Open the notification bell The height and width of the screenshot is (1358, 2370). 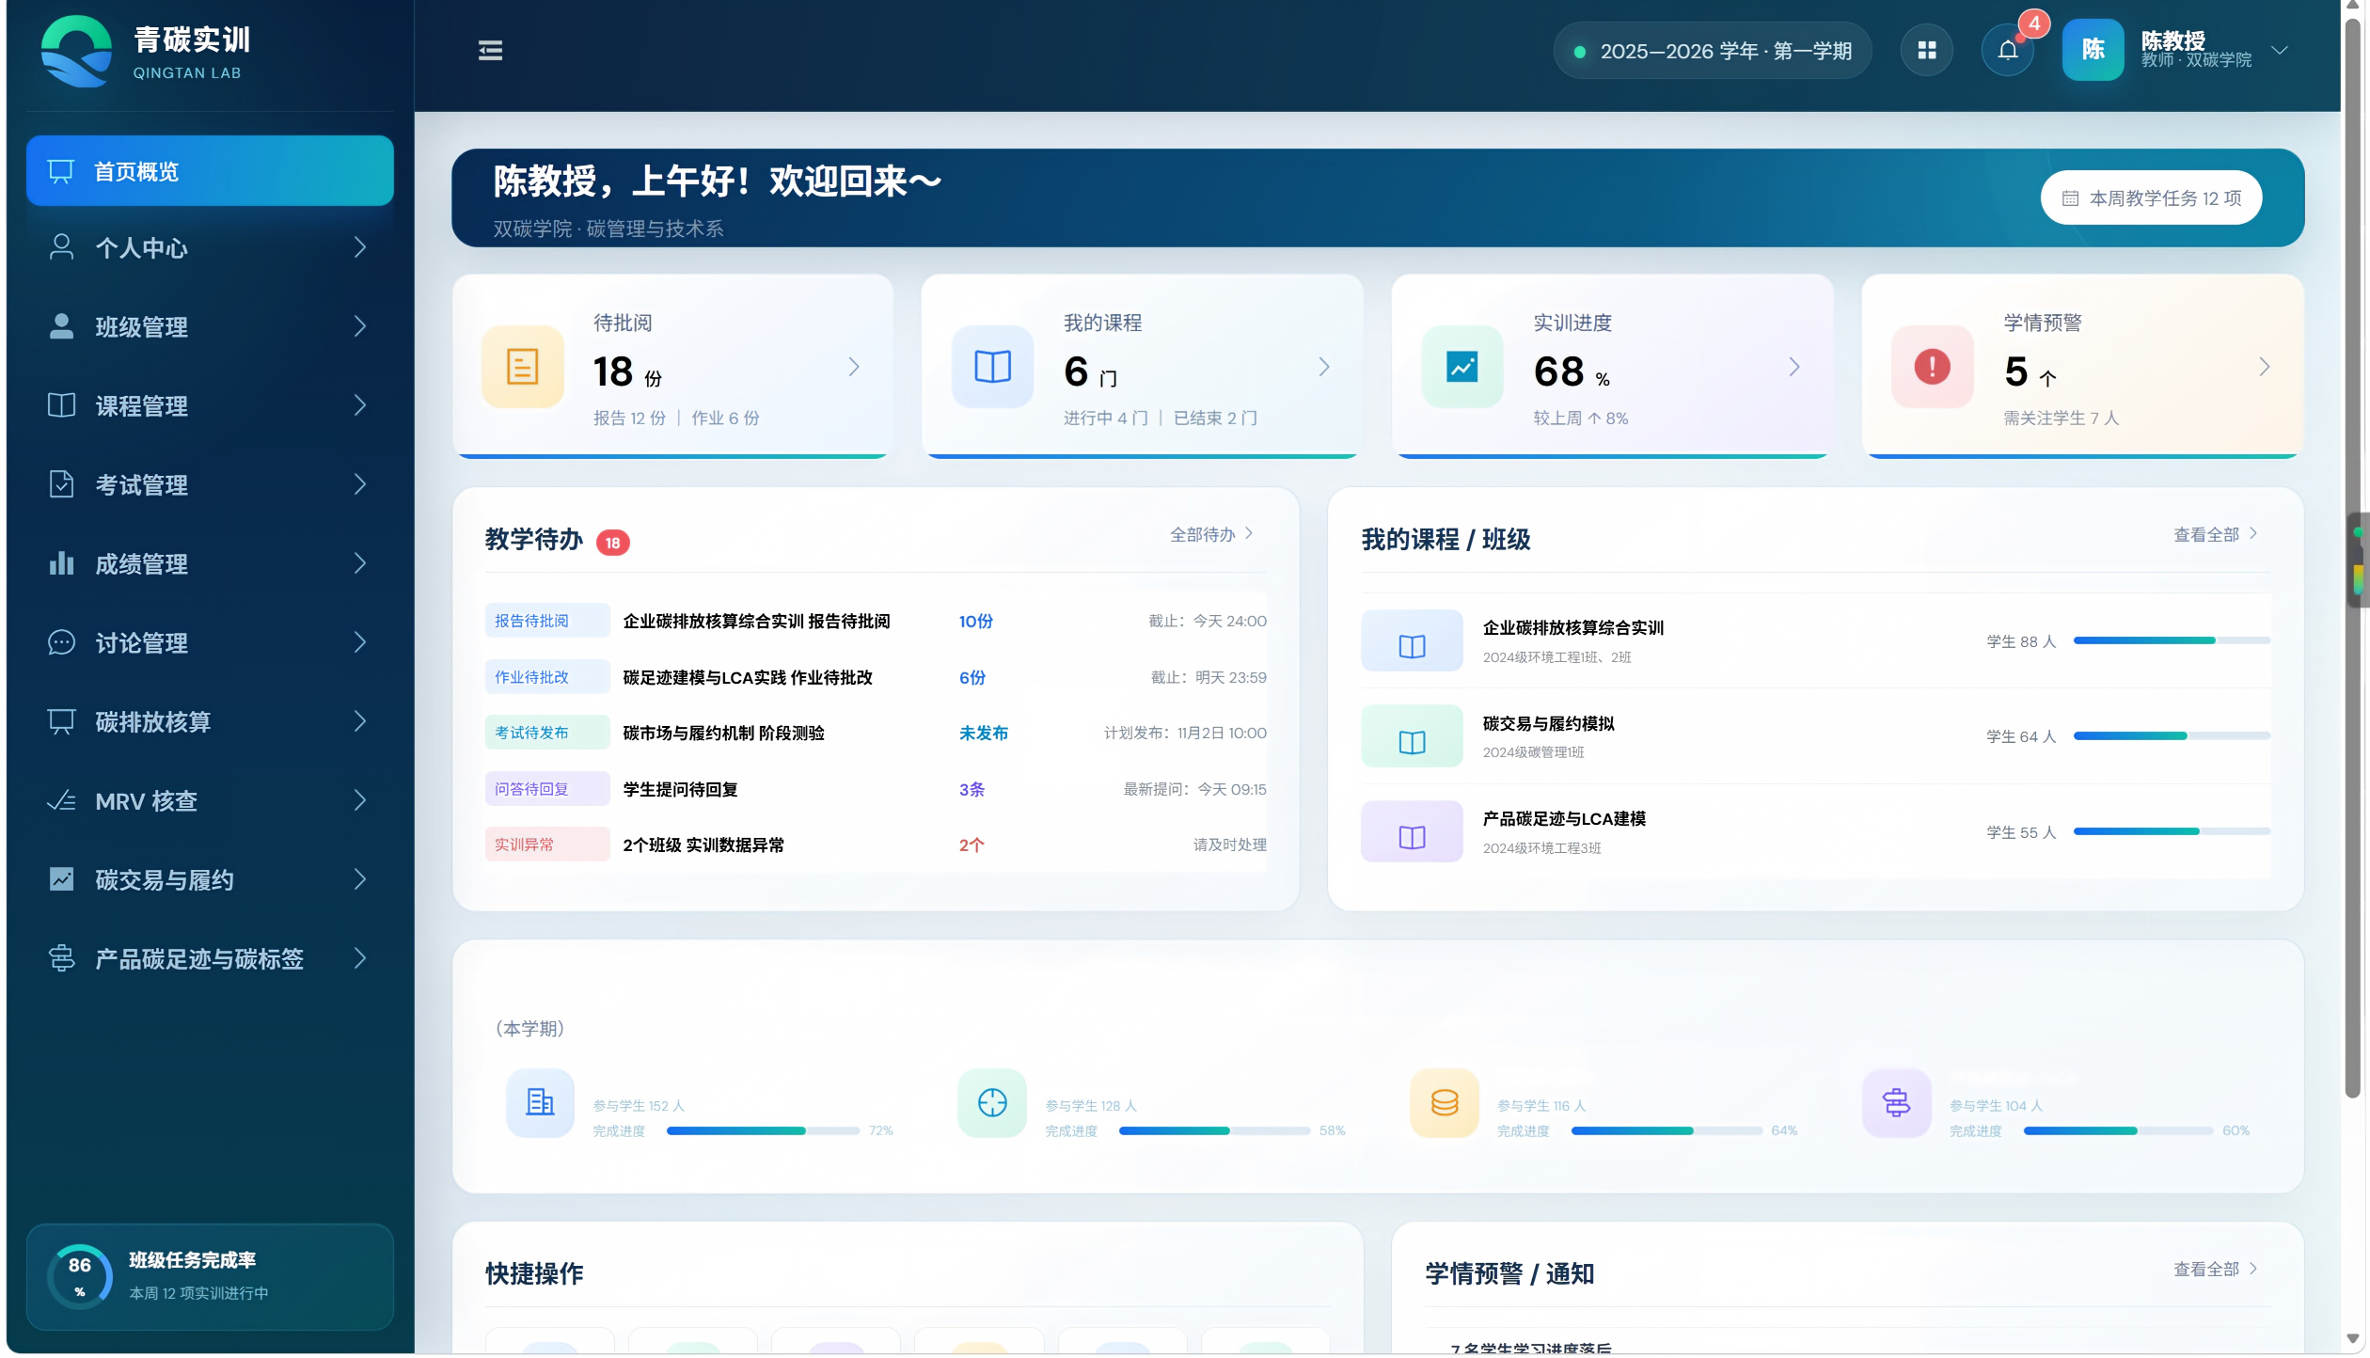pos(2007,51)
